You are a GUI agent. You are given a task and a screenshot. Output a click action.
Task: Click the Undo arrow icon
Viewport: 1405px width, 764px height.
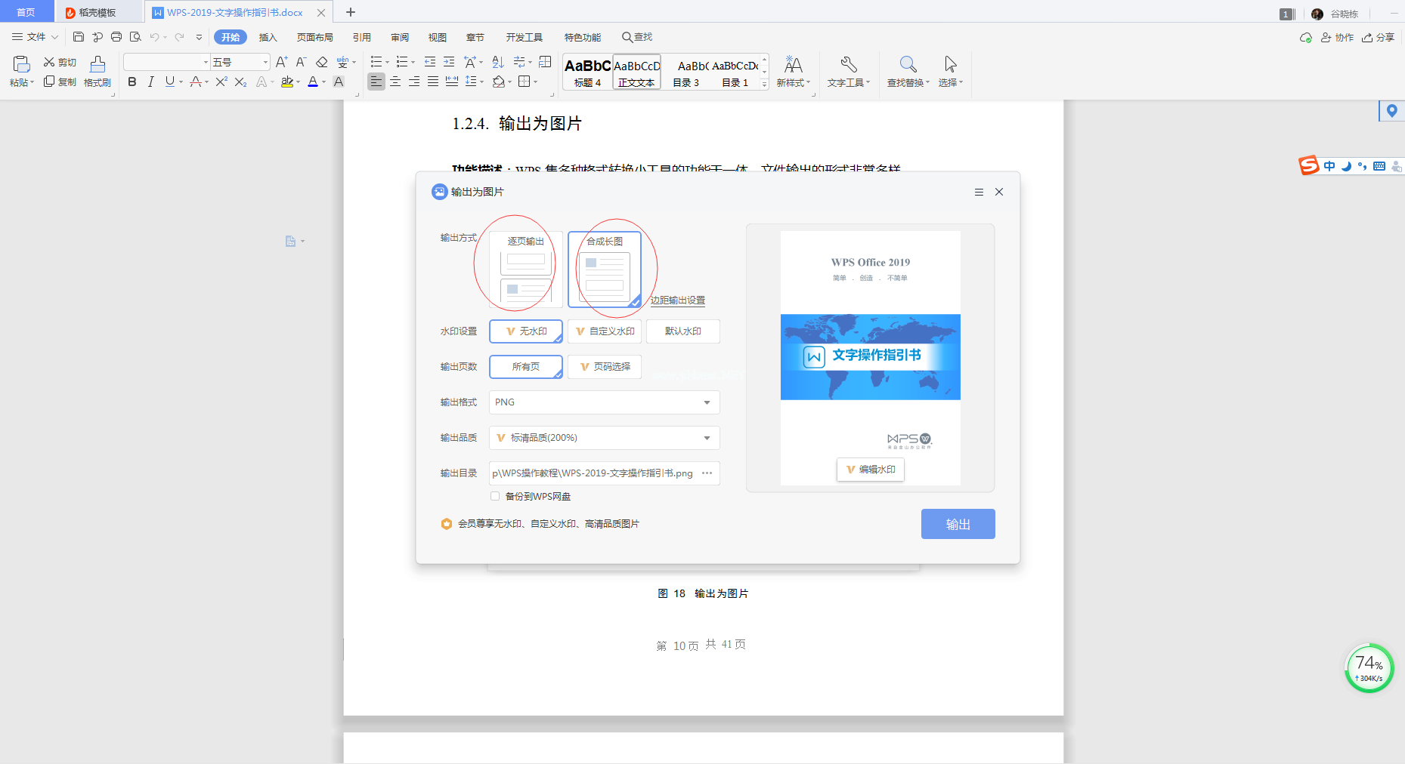click(154, 37)
